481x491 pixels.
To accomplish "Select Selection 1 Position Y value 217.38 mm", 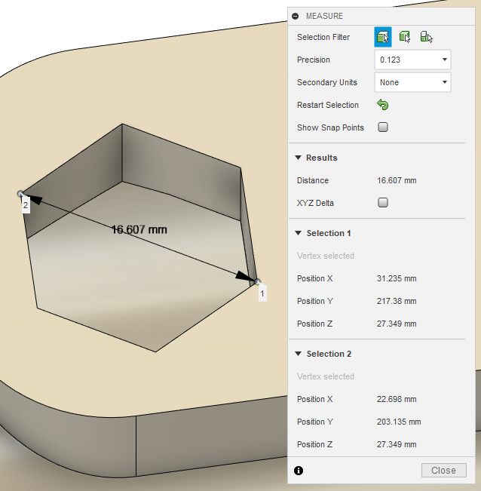I will [397, 301].
